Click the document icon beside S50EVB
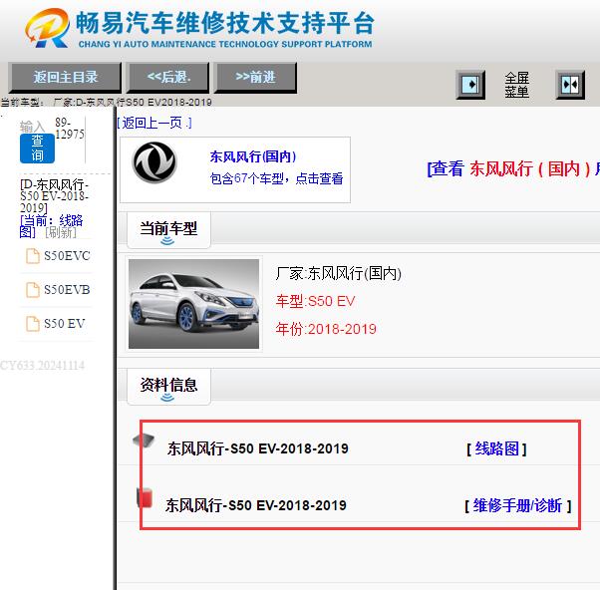 click(x=33, y=290)
